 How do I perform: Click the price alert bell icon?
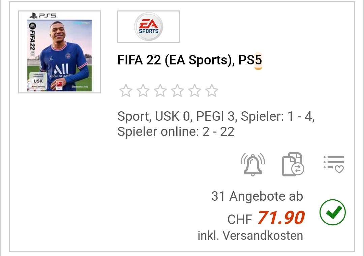click(252, 164)
